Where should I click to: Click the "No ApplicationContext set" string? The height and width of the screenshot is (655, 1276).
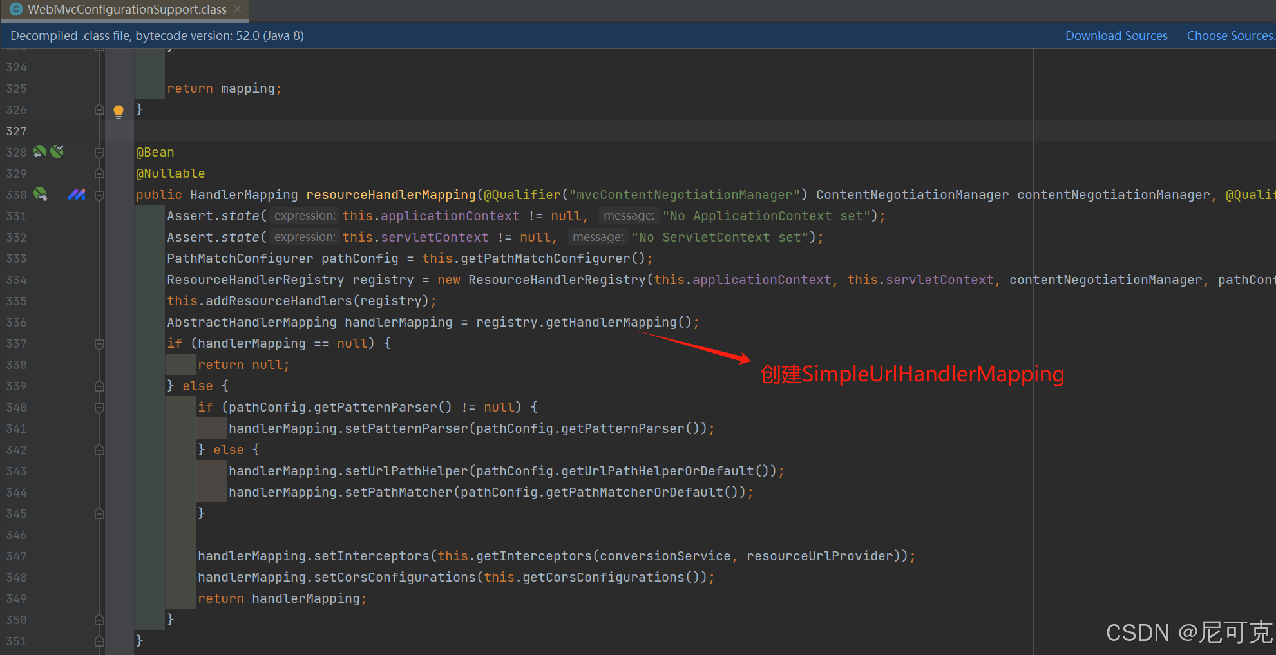click(767, 216)
